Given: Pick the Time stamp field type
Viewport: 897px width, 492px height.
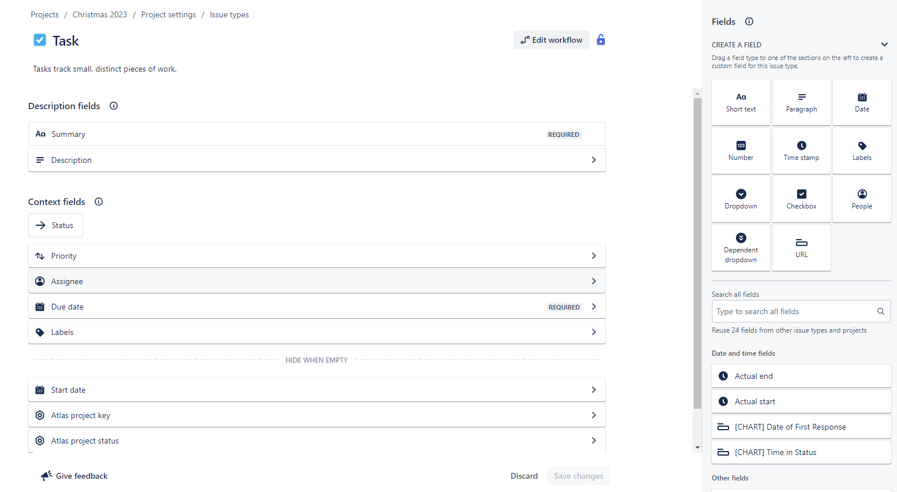Looking at the screenshot, I should coord(801,151).
